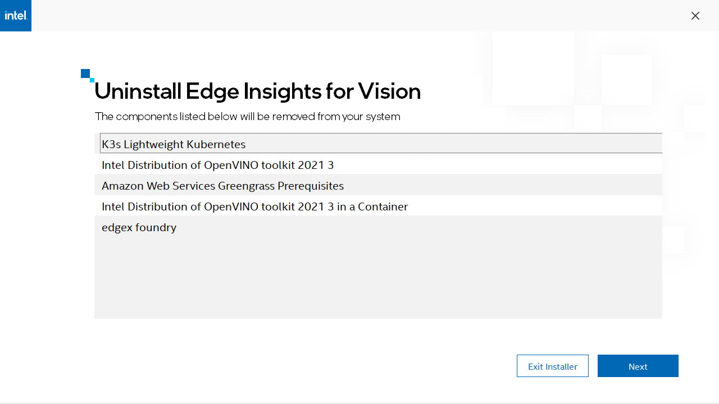
Task: Click the components-will-be-removed subtitle text
Action: tap(247, 117)
